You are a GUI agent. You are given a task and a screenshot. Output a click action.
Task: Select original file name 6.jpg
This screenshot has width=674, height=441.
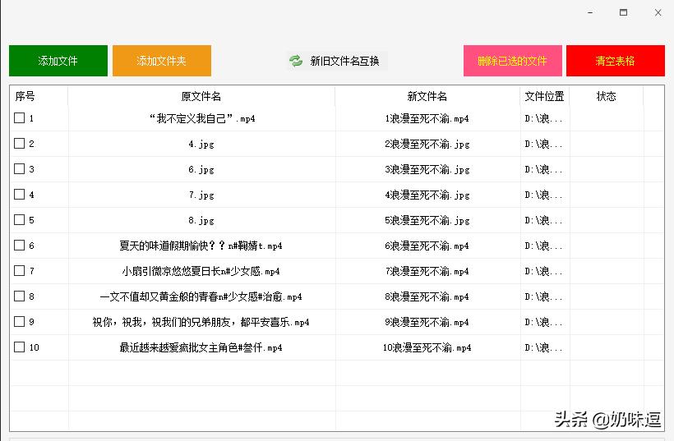(x=201, y=169)
